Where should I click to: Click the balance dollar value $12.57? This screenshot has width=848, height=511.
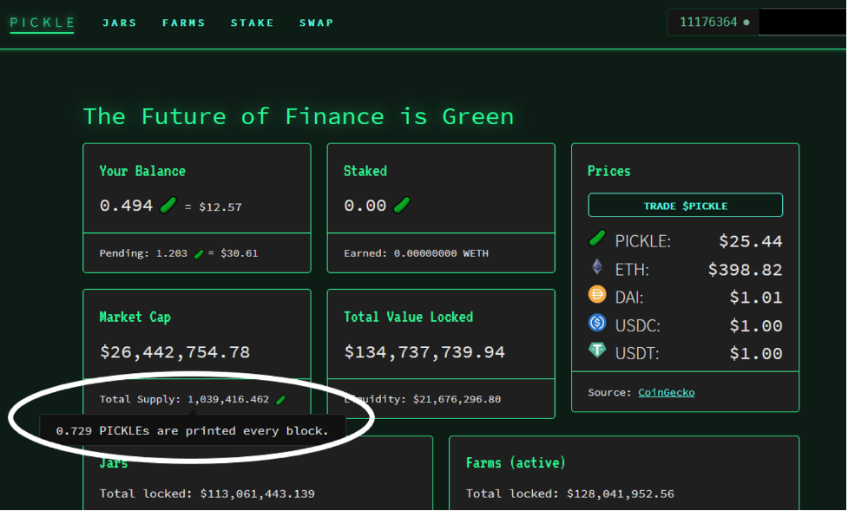[x=220, y=207]
